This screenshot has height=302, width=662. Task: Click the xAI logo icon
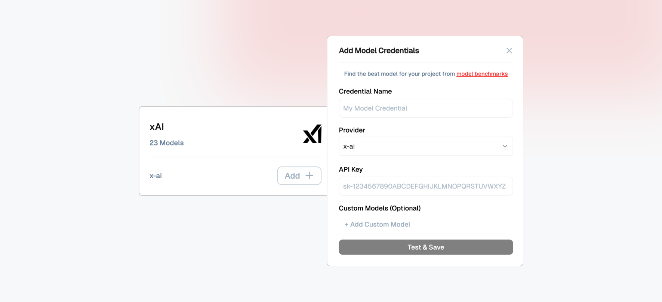click(x=312, y=134)
